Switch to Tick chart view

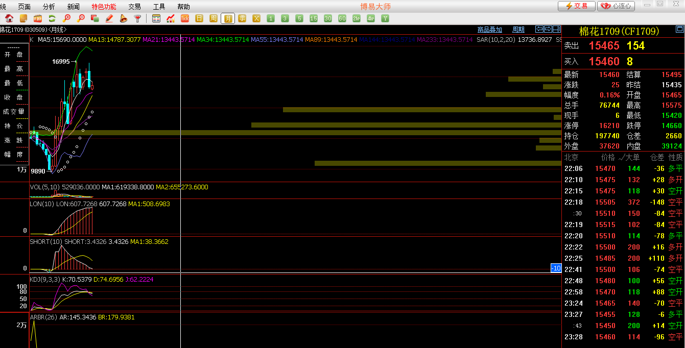coord(185,18)
